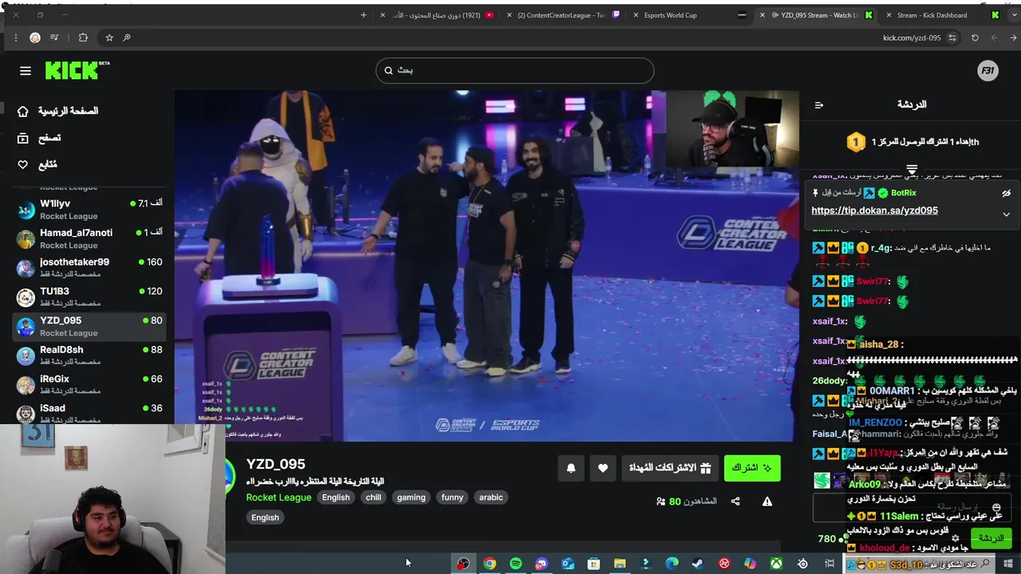Open a new browser tab

[x=364, y=15]
